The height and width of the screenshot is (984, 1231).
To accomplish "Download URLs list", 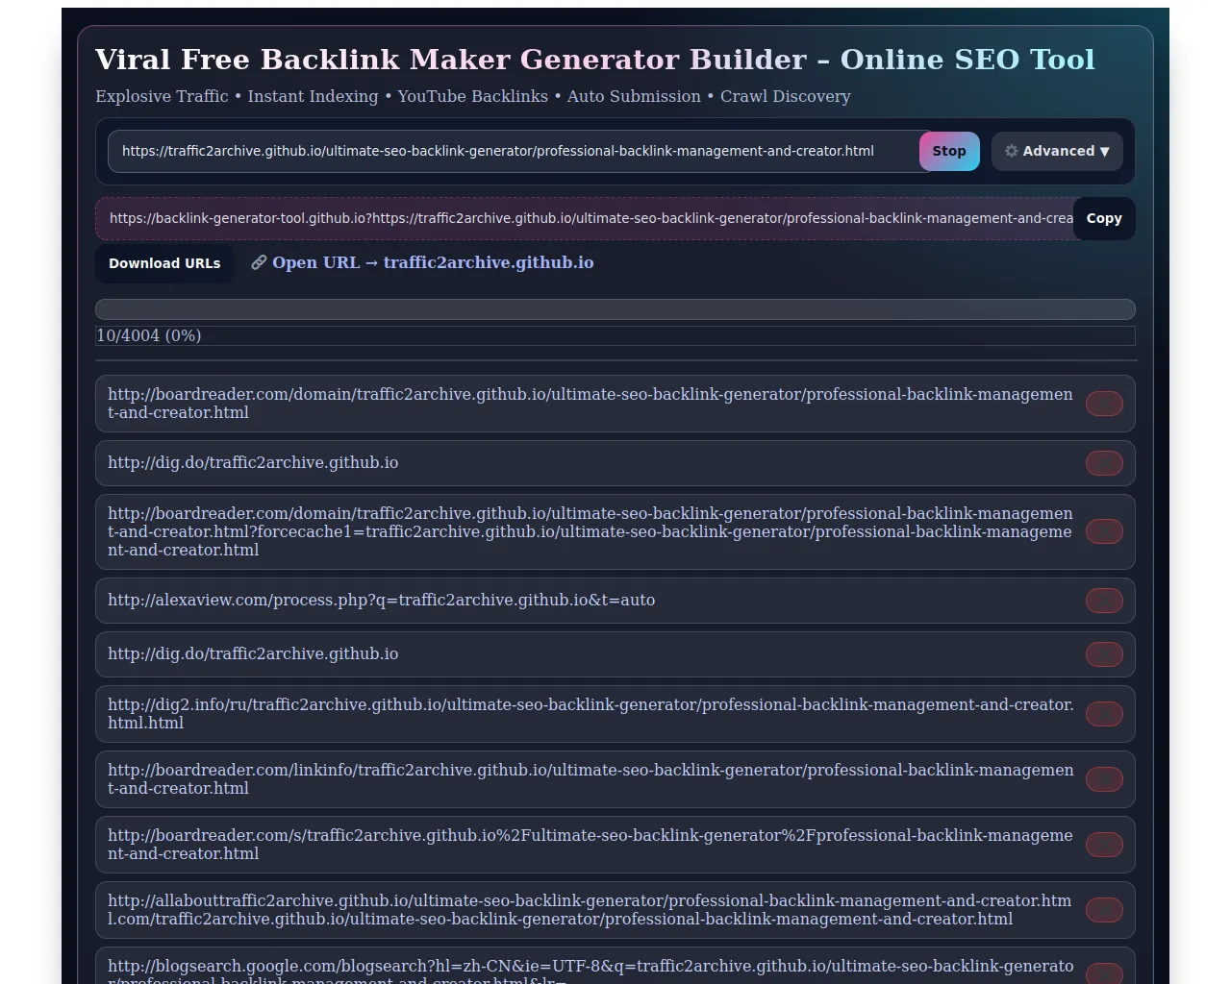I will pos(164,263).
